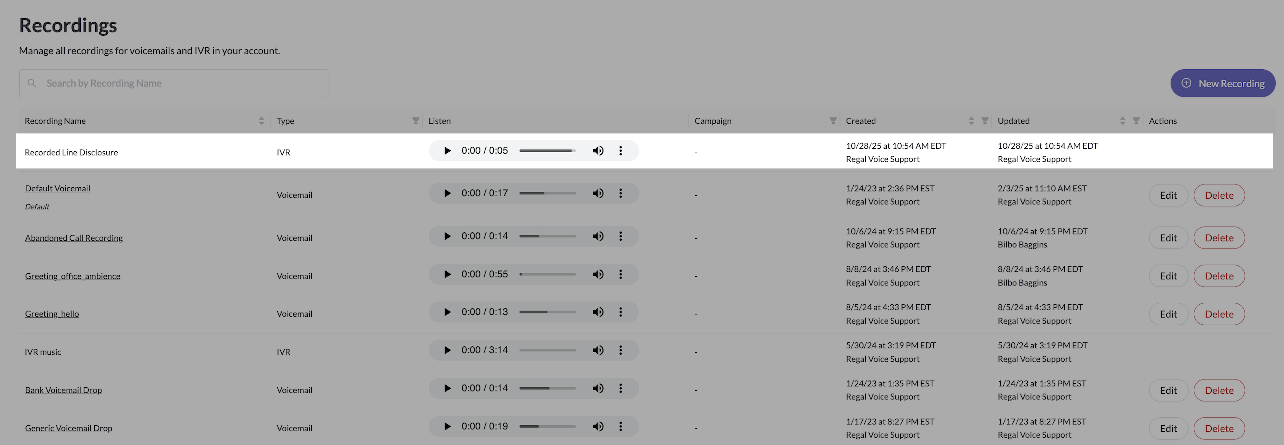Screen dimensions: 1284x445
Task: Mute the Default Voicemail audio player
Action: pyautogui.click(x=598, y=193)
